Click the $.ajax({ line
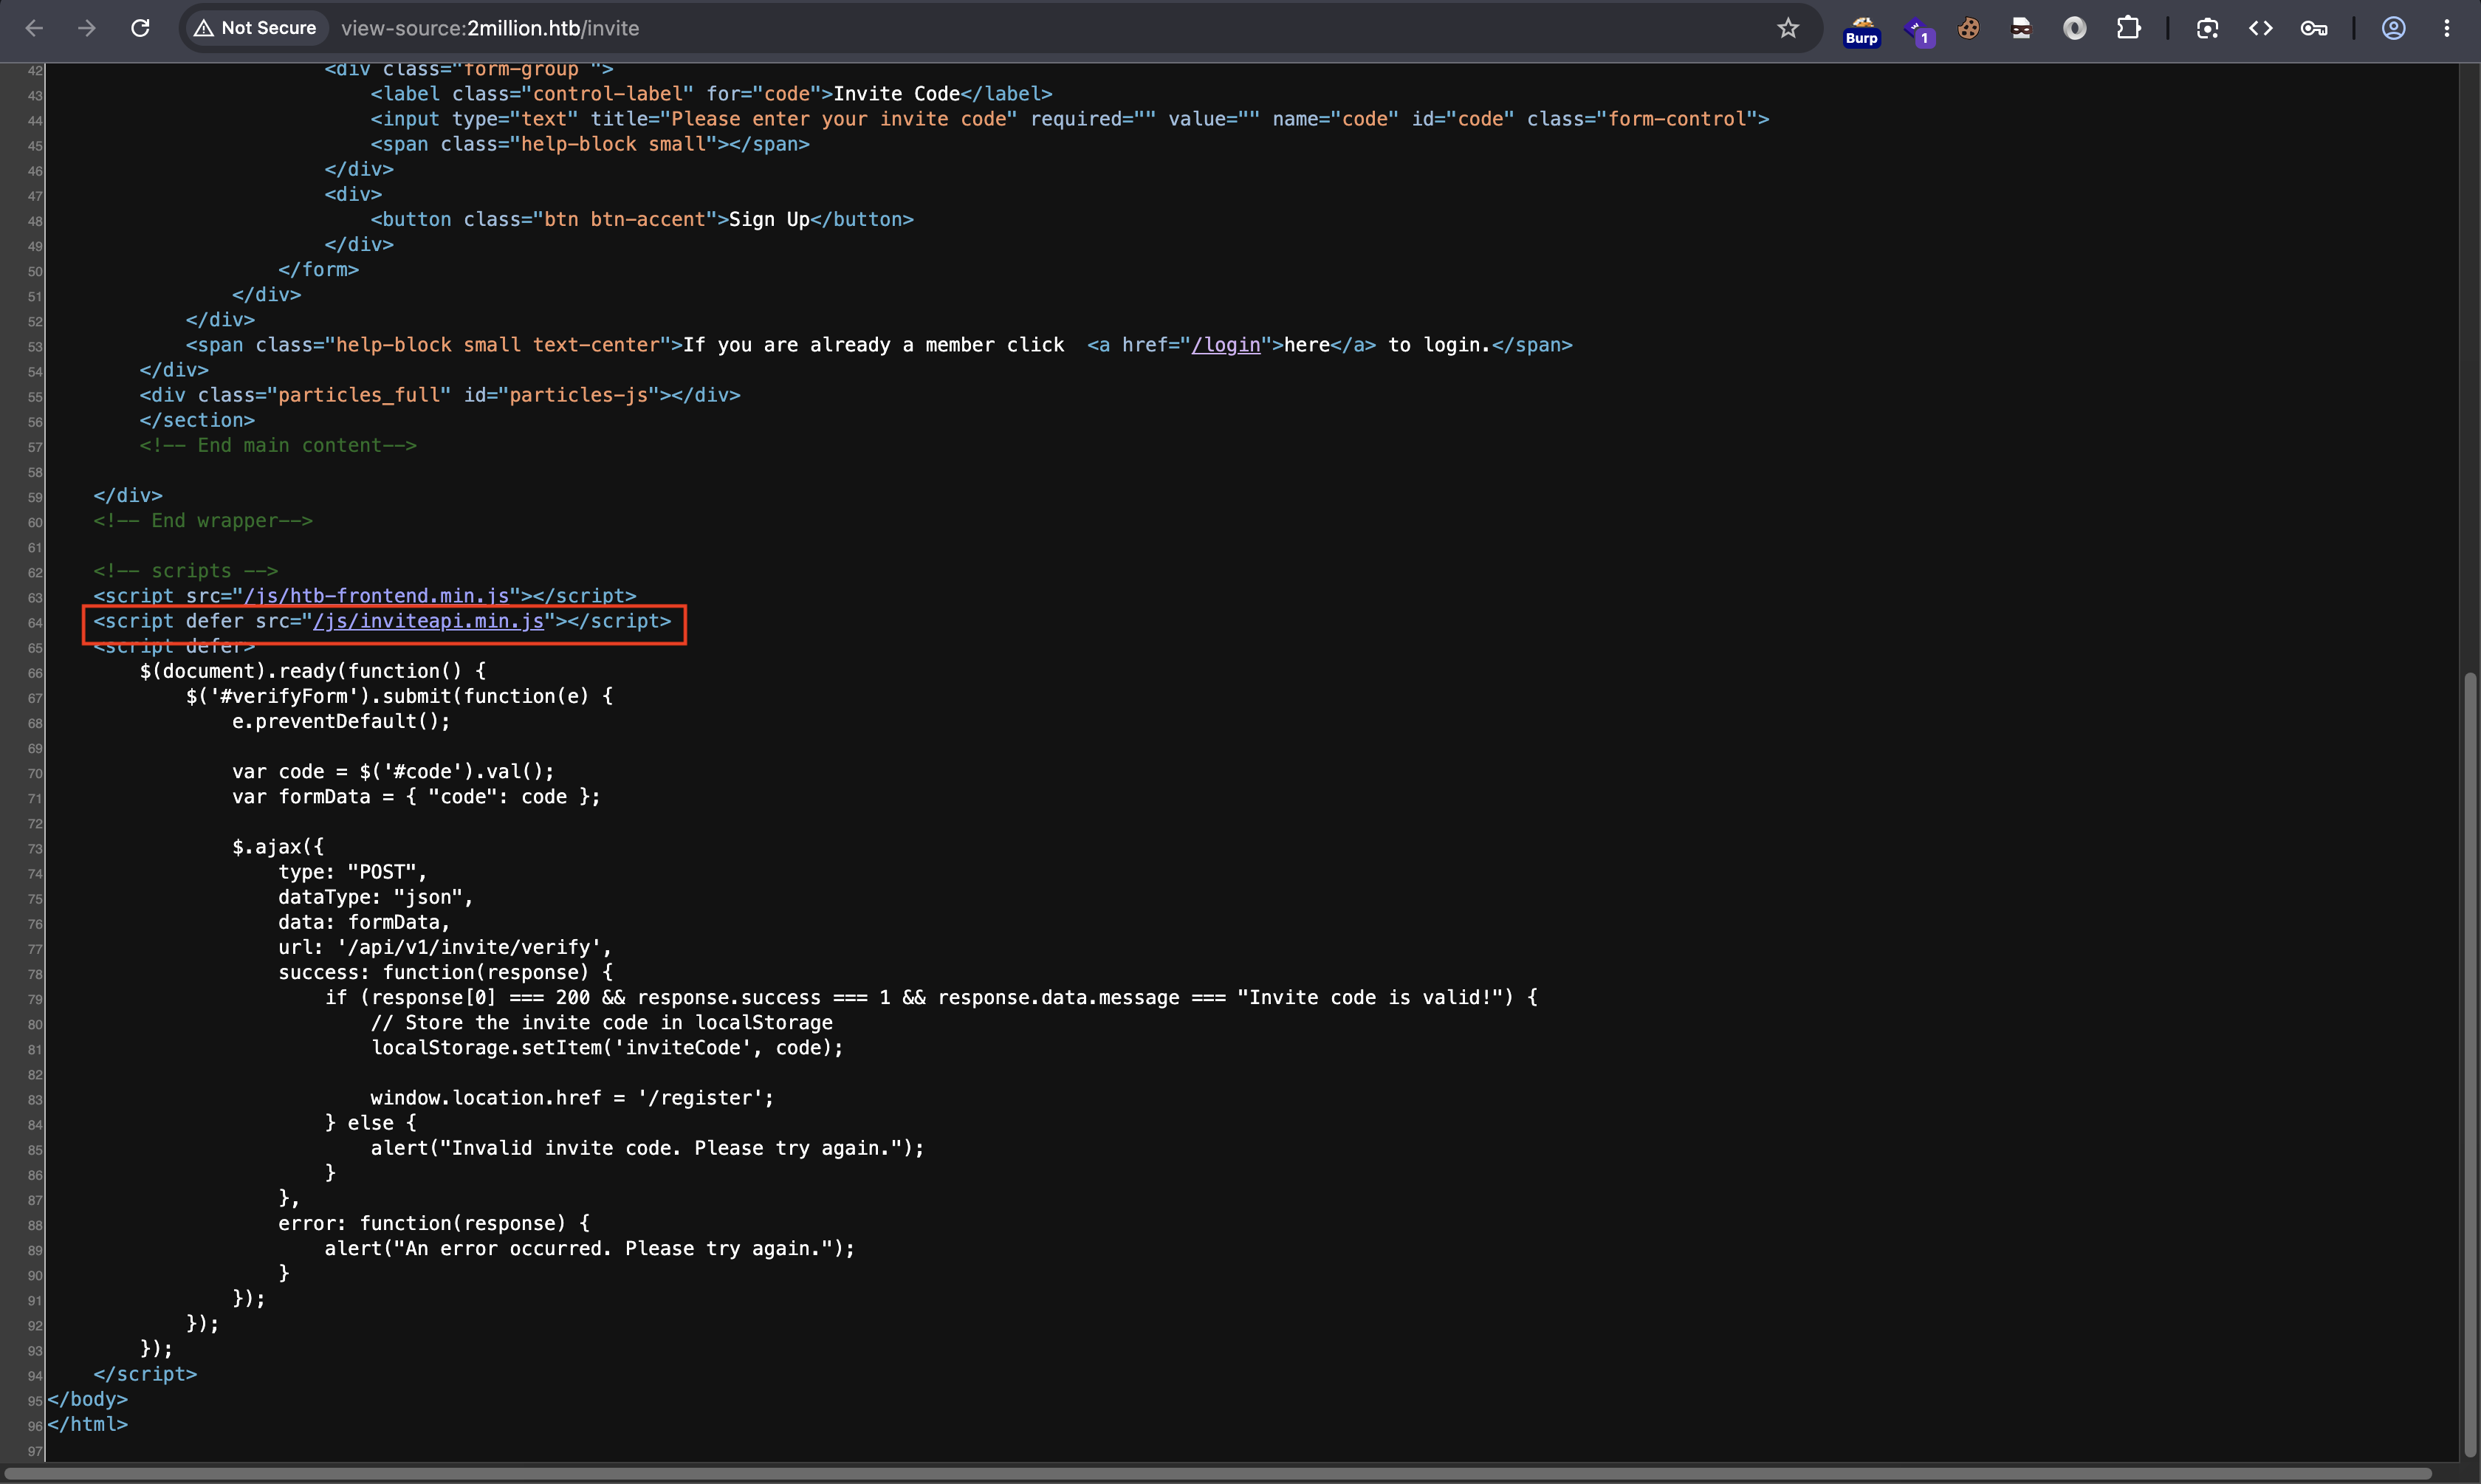 point(278,847)
